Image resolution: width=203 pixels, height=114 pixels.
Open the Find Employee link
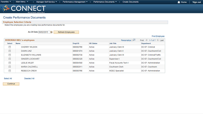pyautogui.click(x=158, y=36)
